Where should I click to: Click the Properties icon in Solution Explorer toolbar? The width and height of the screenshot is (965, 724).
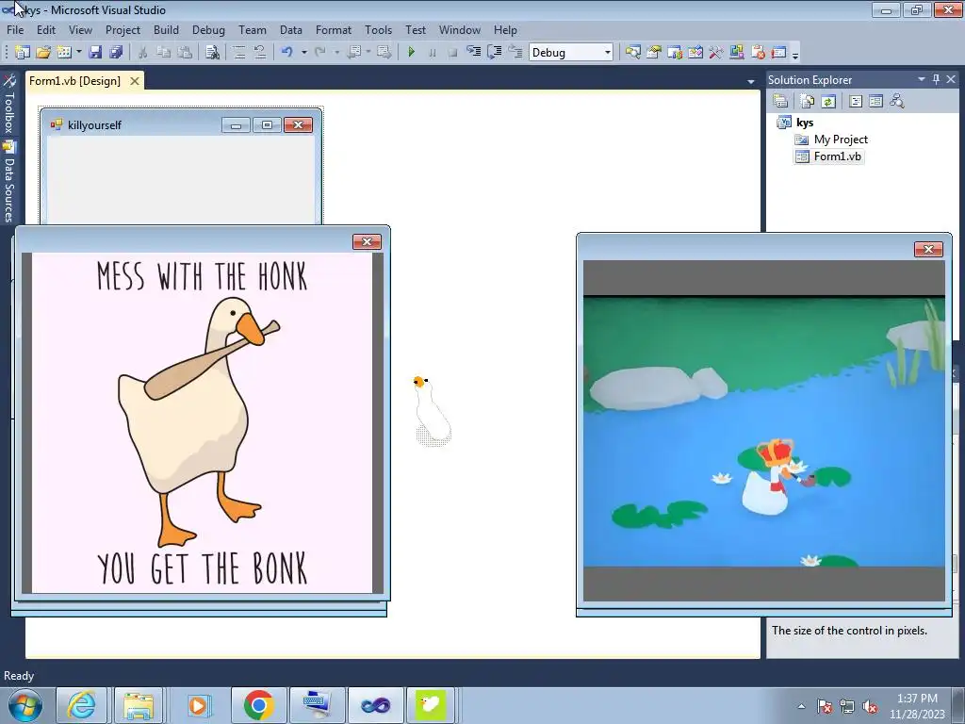pos(780,101)
